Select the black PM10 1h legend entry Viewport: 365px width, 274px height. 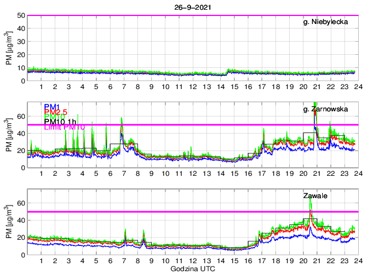click(61, 120)
